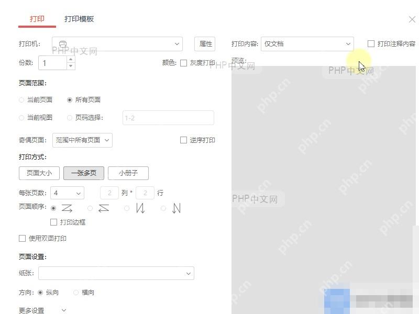Open the 打印模板 tab
The height and width of the screenshot is (314, 419).
79,19
